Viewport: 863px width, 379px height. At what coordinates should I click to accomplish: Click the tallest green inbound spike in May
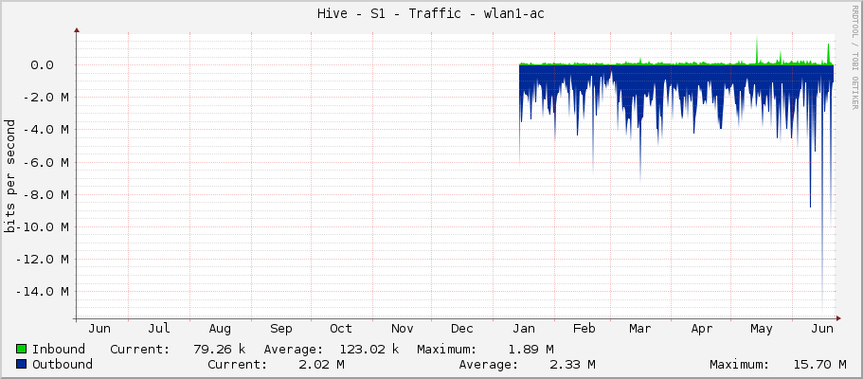click(757, 50)
